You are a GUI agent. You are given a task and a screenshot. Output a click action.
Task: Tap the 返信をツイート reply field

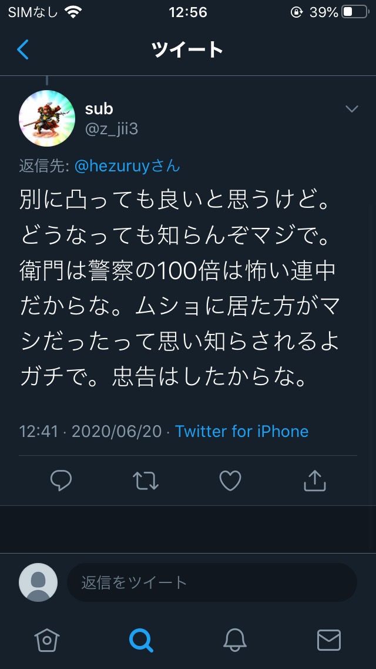tap(212, 582)
